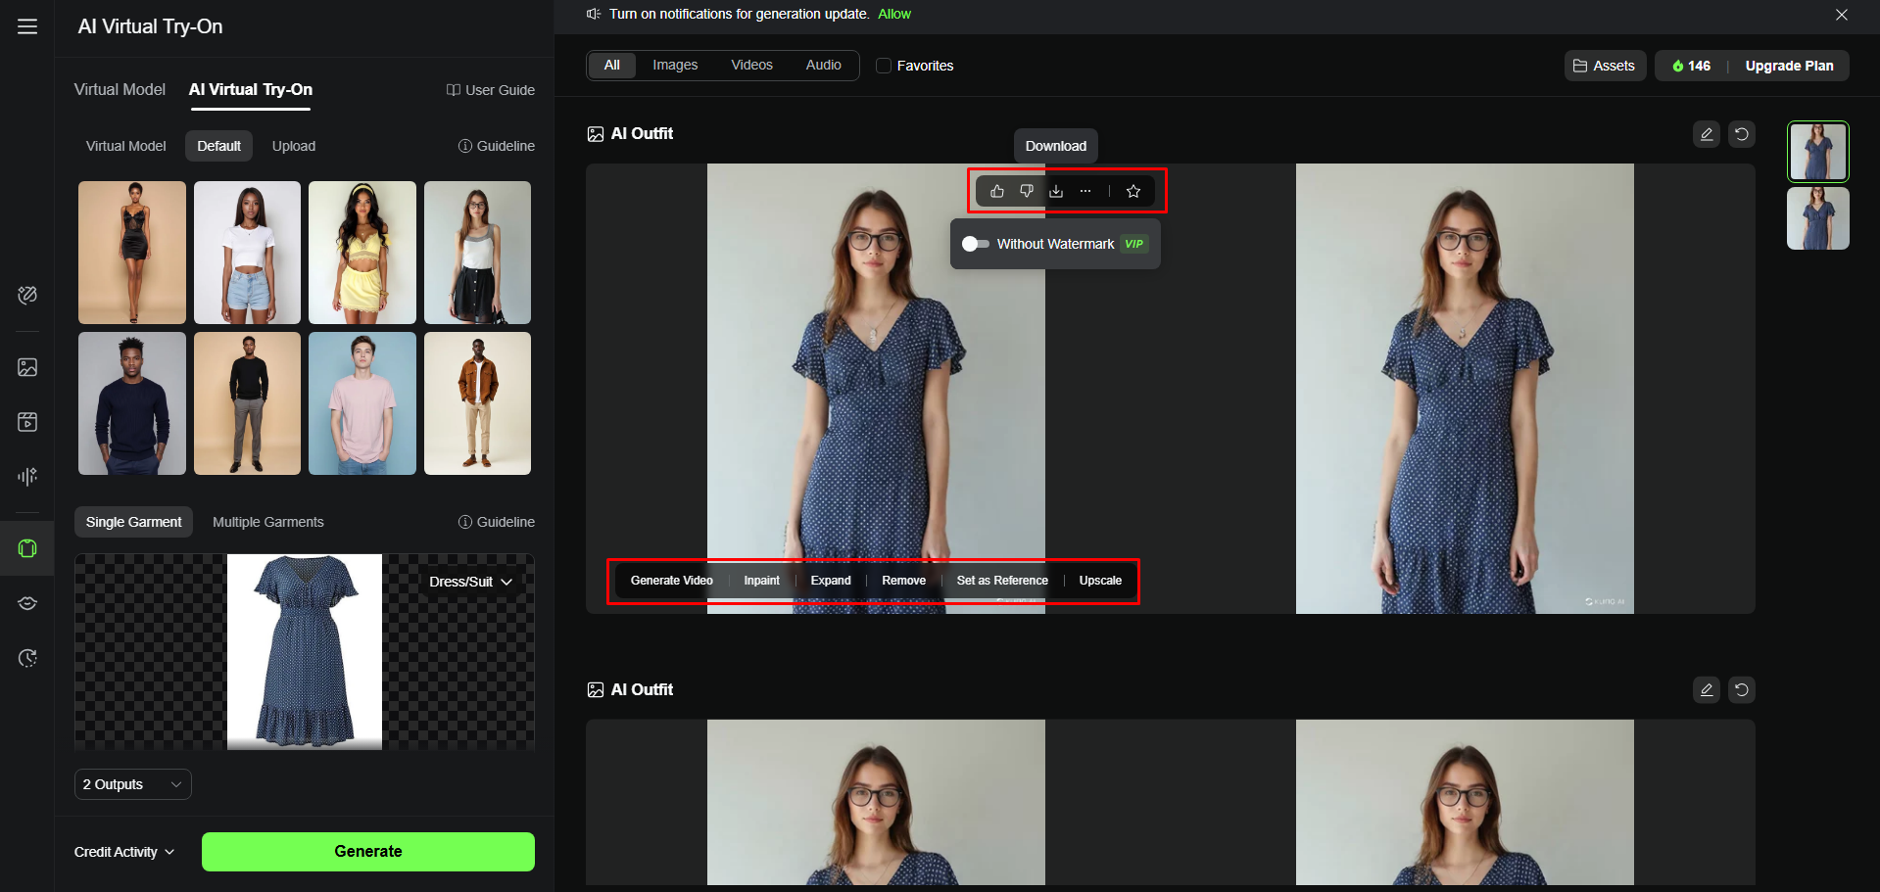Open the 2 Outputs dropdown
This screenshot has height=892, width=1880.
click(x=133, y=784)
